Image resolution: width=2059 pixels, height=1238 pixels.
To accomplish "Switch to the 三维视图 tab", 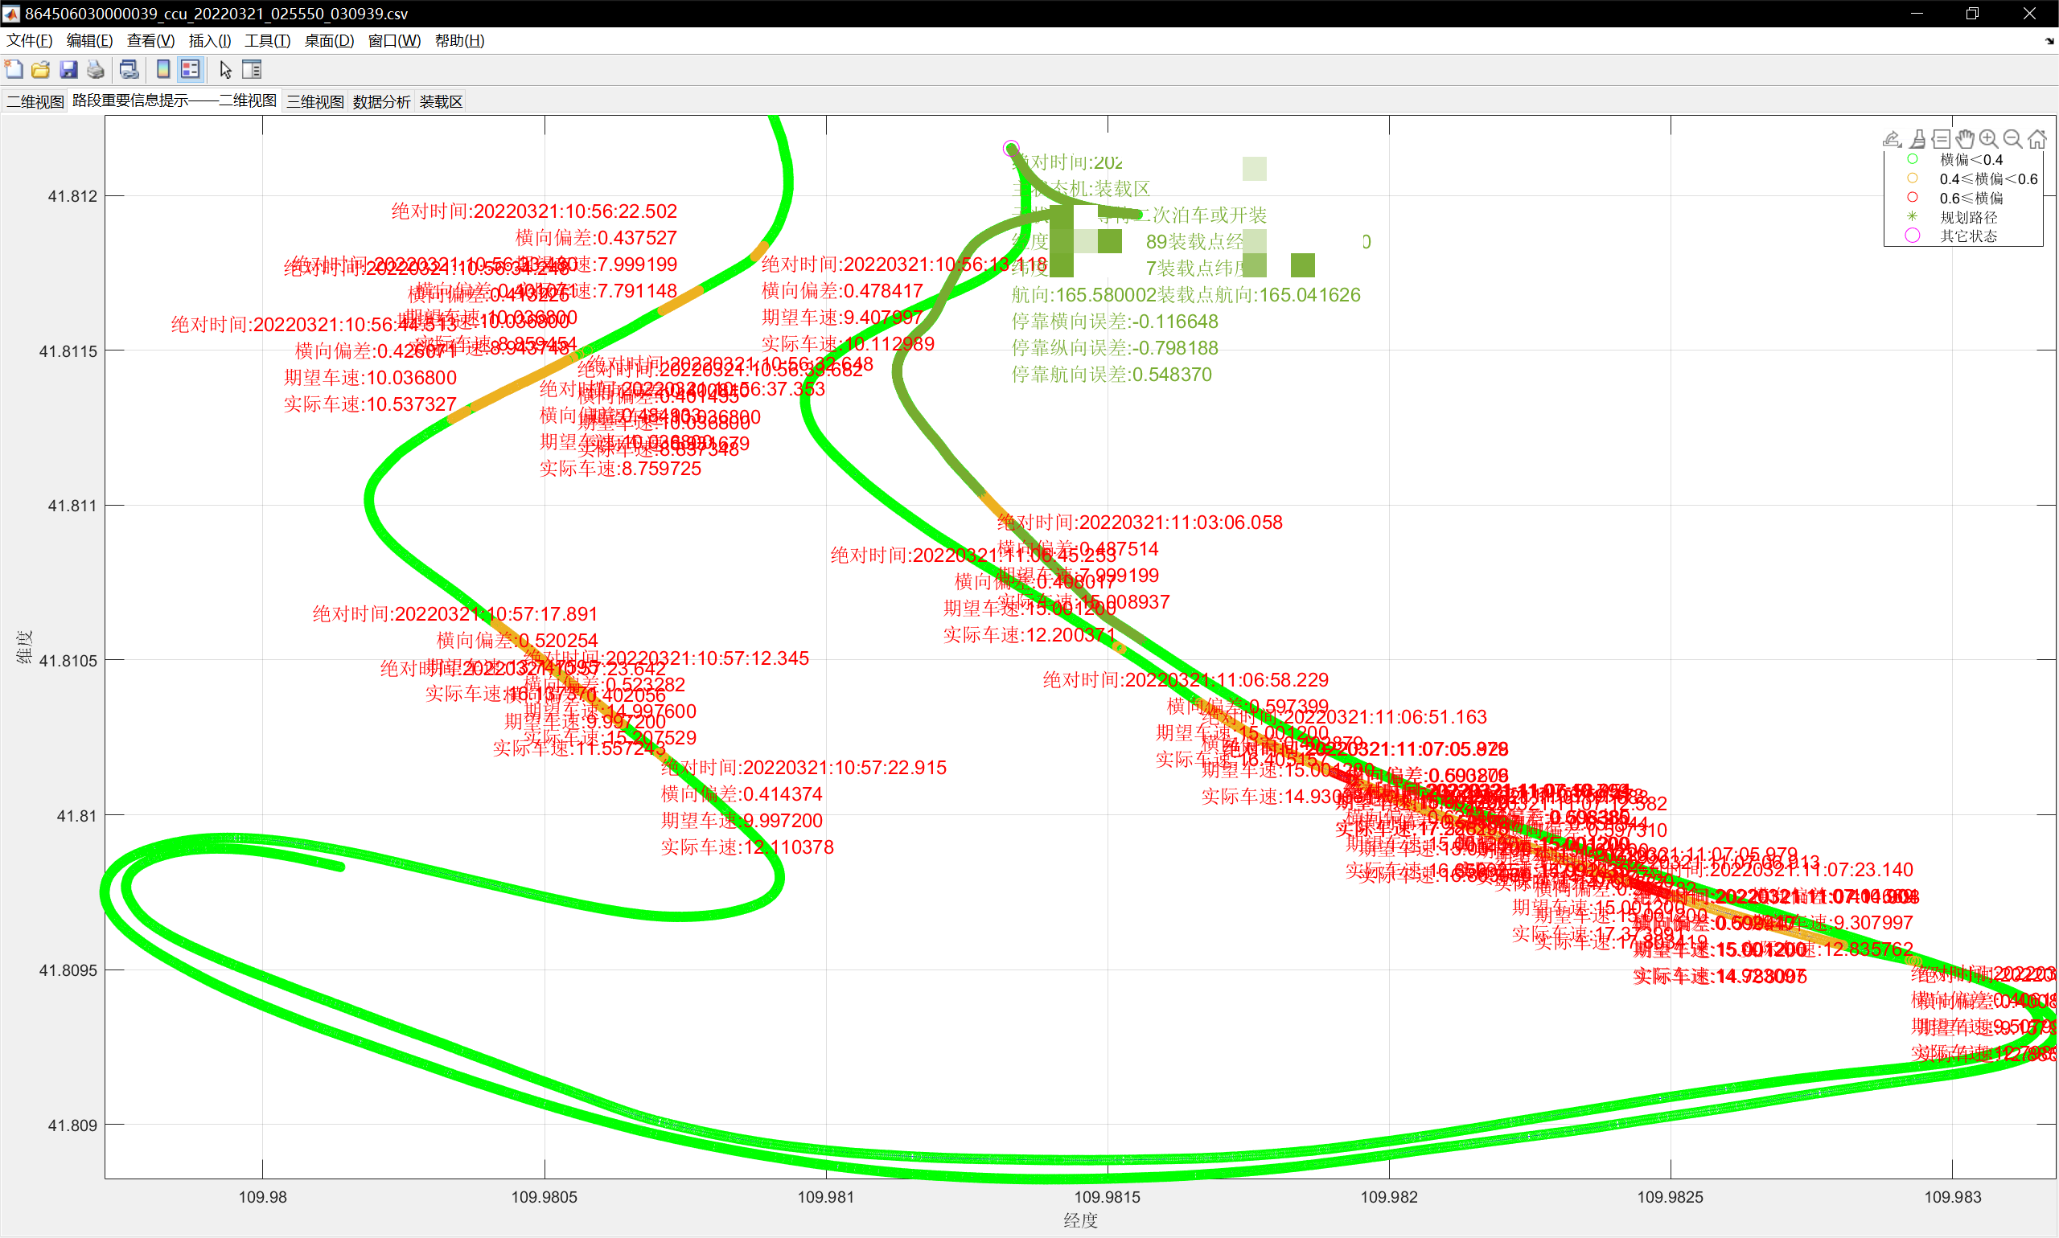I will 314,102.
